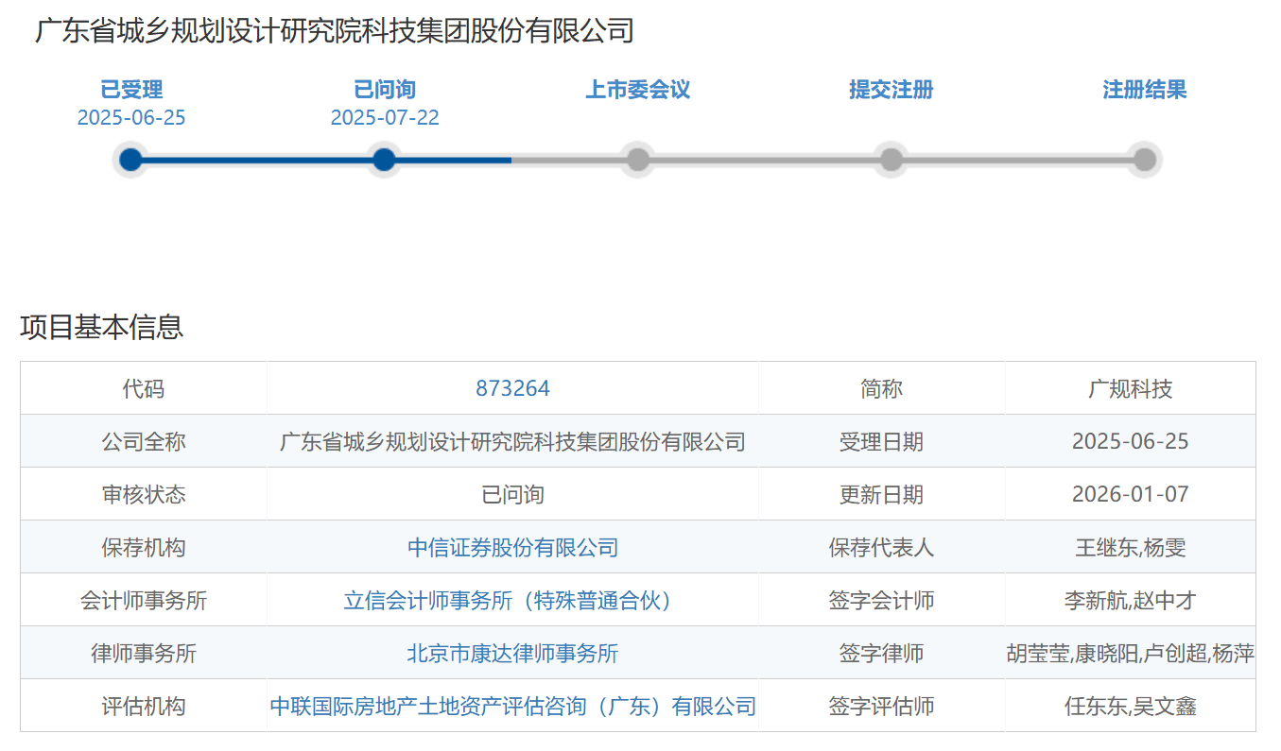Click the 提交注册 gray stage marker
This screenshot has height=751, width=1281.
[891, 160]
